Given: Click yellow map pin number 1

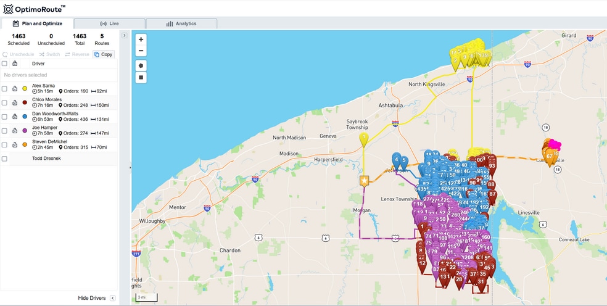Looking at the screenshot, I should pyautogui.click(x=364, y=138).
